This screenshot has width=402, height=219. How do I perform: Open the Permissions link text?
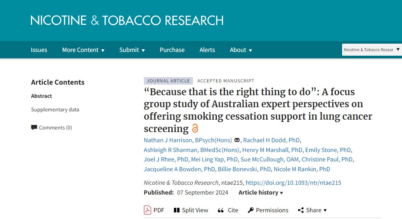[272, 210]
